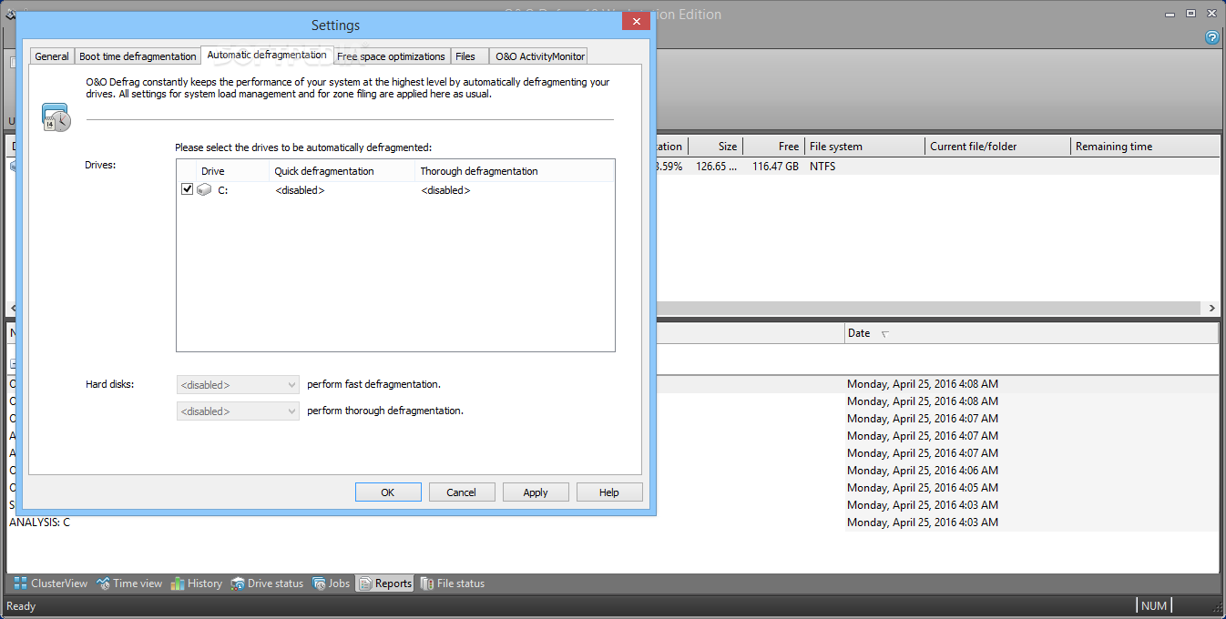
Task: Select the ANALYSIS: C report row
Action: [x=39, y=523]
